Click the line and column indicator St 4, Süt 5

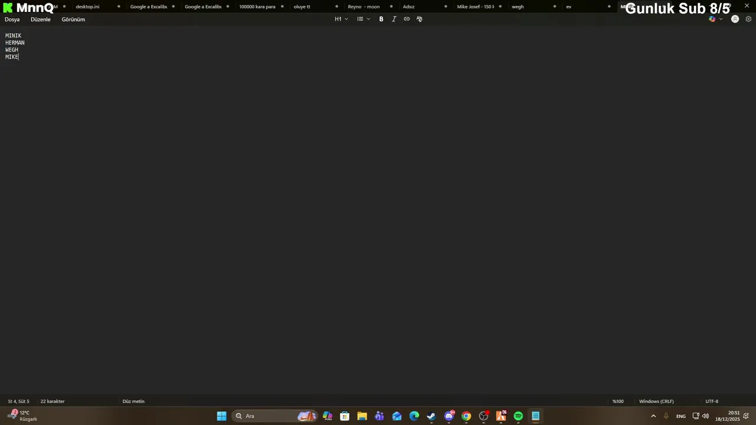tap(18, 401)
